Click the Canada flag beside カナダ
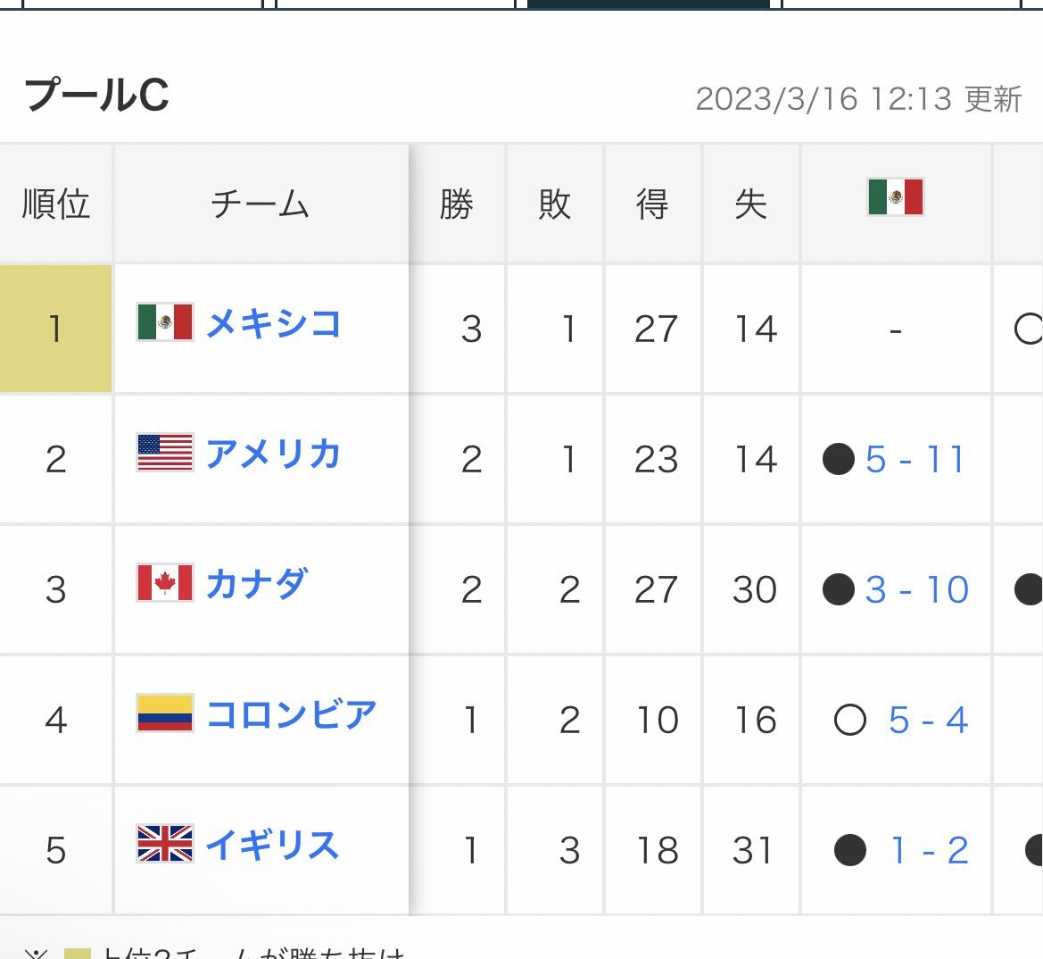The width and height of the screenshot is (1043, 959). coord(165,583)
